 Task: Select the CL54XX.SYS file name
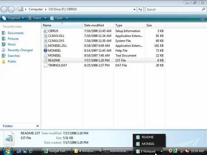[56, 41]
